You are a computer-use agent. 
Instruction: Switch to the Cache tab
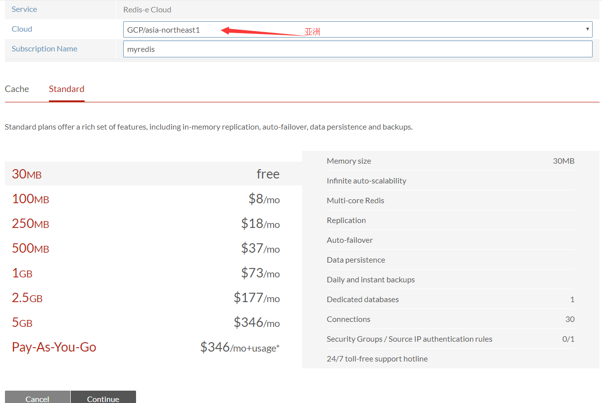click(x=17, y=89)
